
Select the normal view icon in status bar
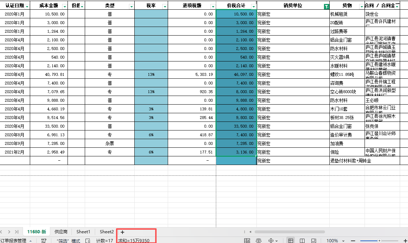coord(291,241)
